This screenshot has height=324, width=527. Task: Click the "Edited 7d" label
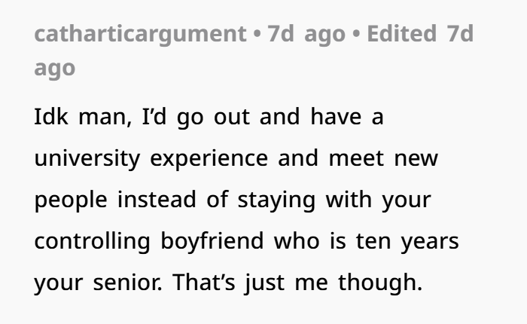[419, 34]
